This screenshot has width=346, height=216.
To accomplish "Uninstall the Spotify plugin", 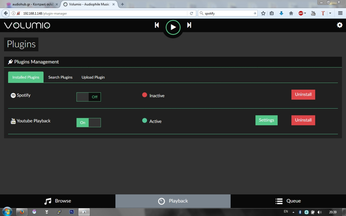I will [303, 94].
